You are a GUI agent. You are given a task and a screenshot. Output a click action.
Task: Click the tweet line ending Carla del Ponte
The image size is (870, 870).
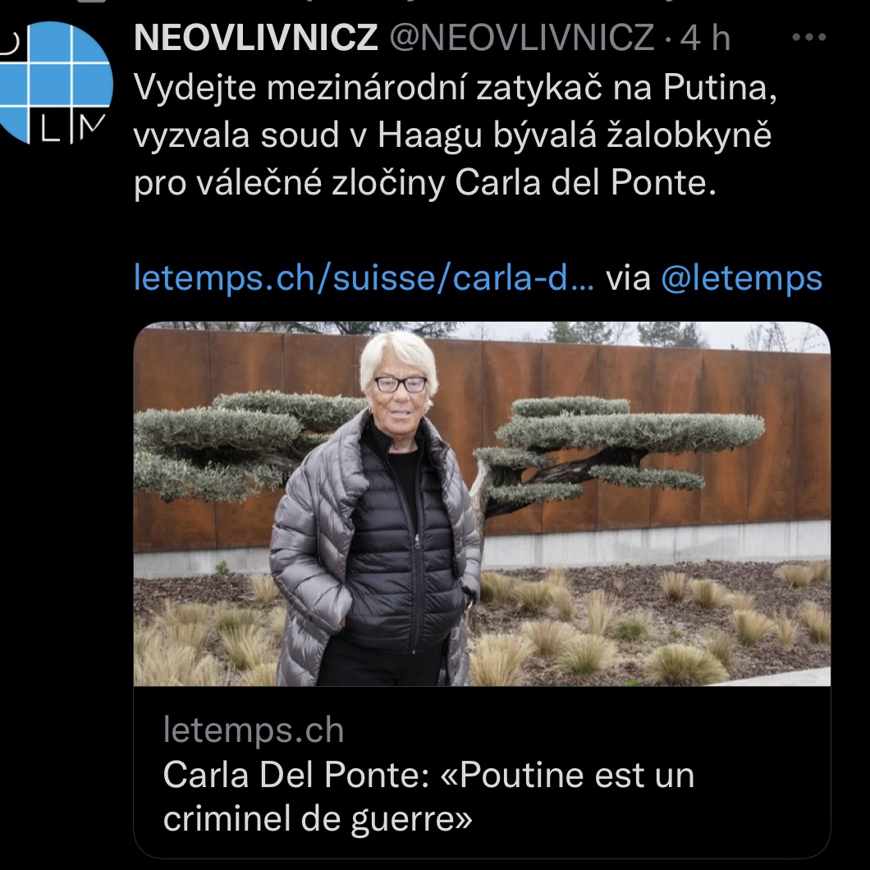[x=425, y=182]
